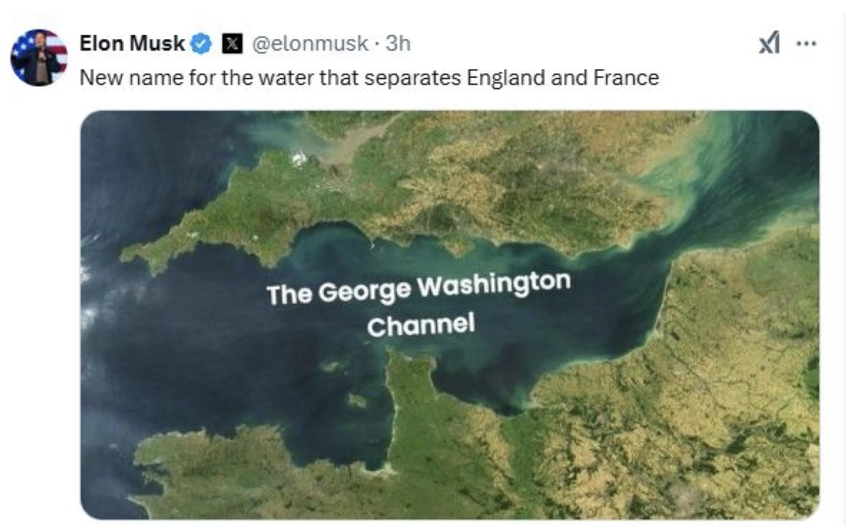Viewport: 846px width, 526px height.
Task: Open Elon Musk's profile avatar
Action: (x=39, y=57)
